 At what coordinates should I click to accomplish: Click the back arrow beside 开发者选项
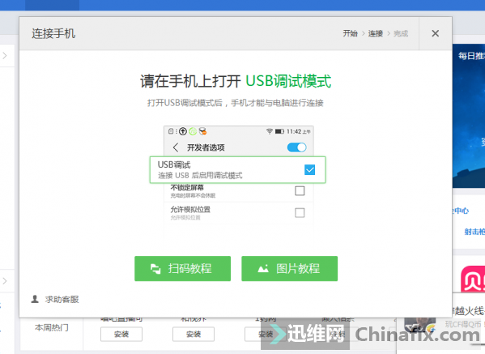pos(176,147)
